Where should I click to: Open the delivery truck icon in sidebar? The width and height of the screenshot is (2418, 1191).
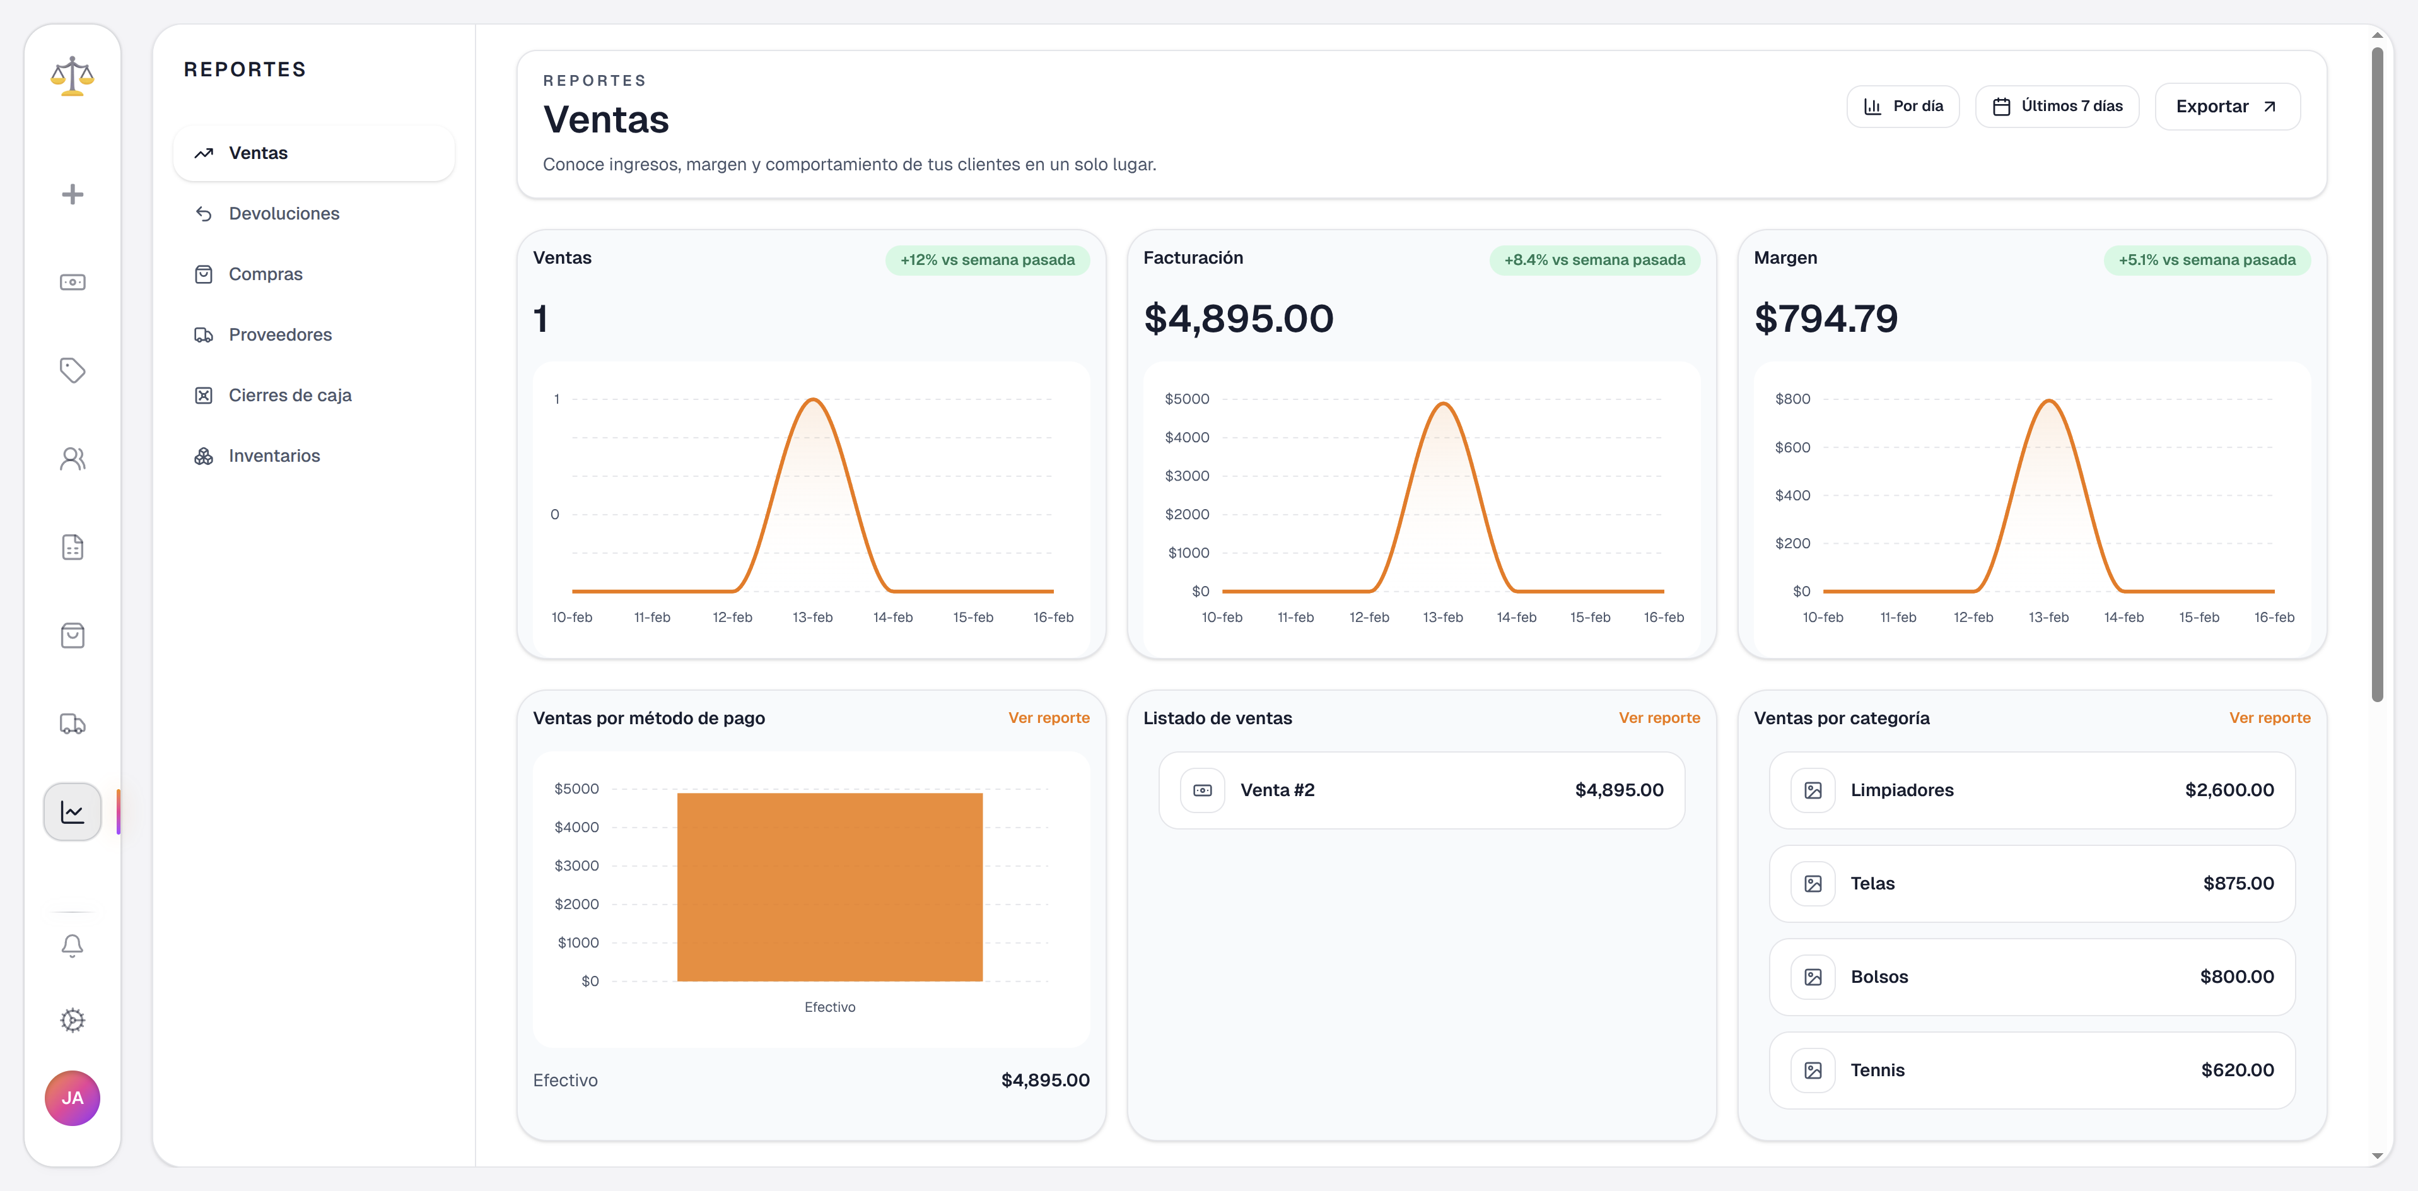click(73, 724)
